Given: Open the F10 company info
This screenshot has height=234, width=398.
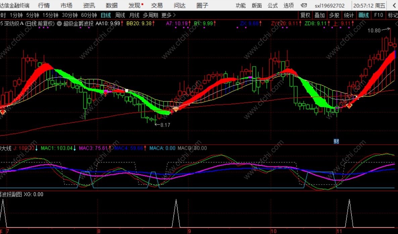Looking at the screenshot, I should (x=379, y=15).
